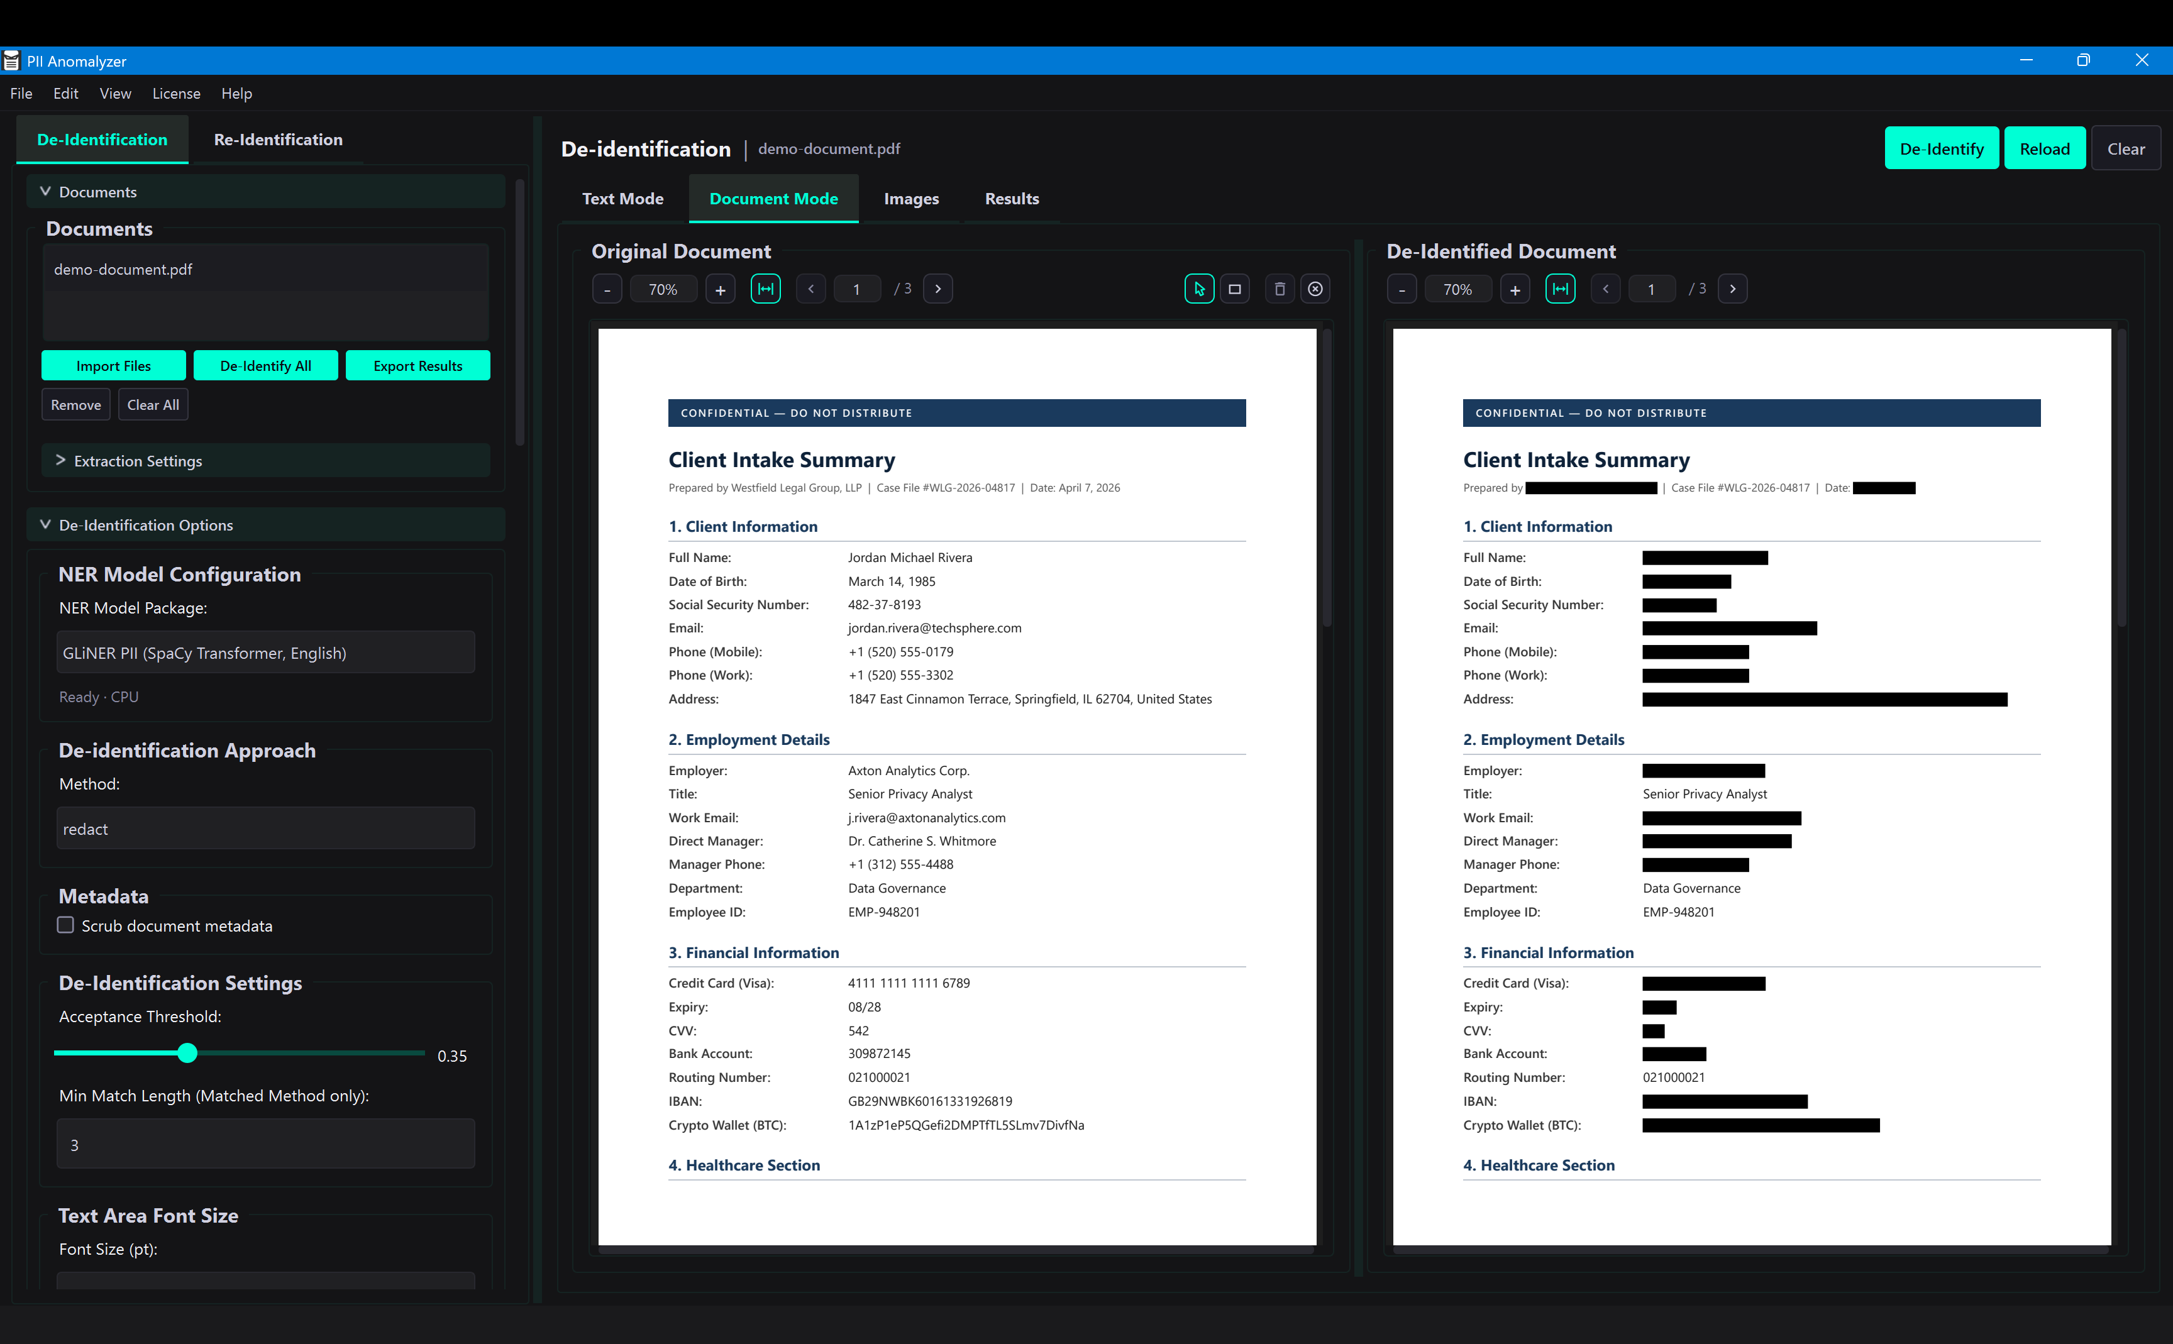This screenshot has height=1344, width=2173.
Task: Open the De-identification Approach method dropdown
Action: point(264,827)
